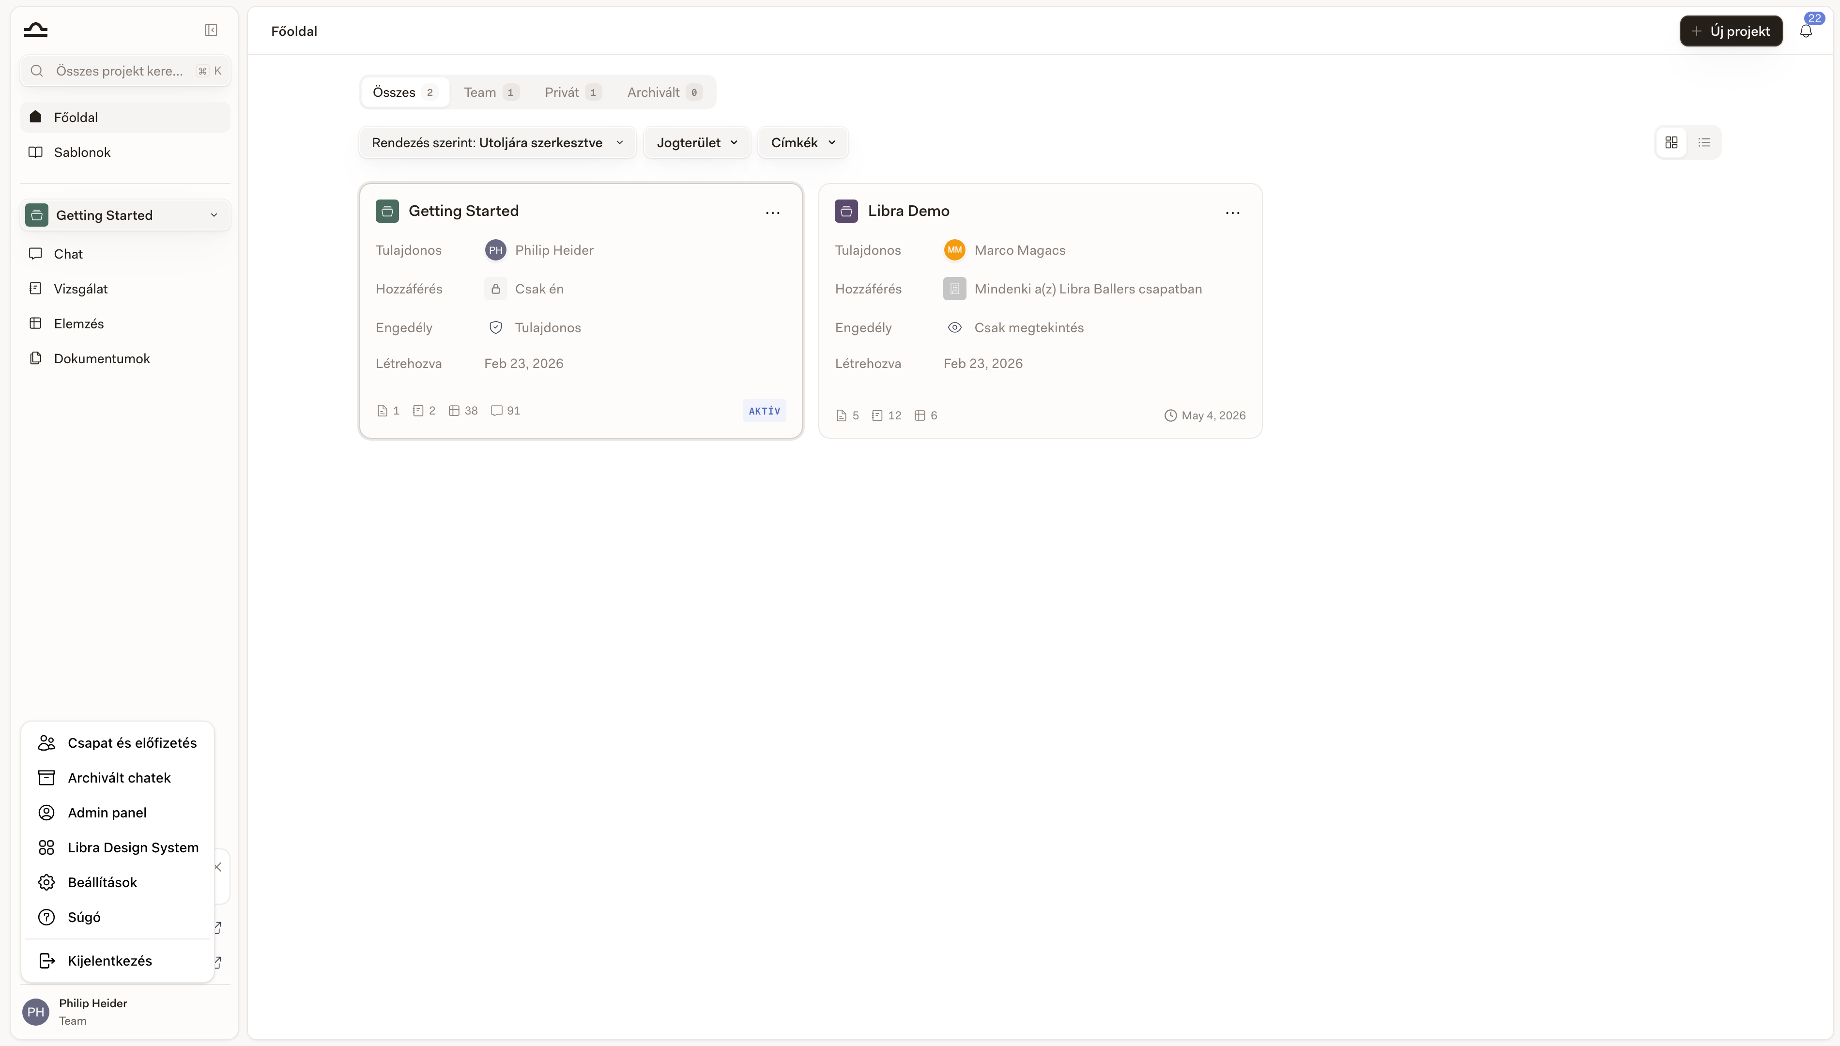Click the shield icon next to Tulajdonos permission
The height and width of the screenshot is (1046, 1840).
[x=495, y=327]
